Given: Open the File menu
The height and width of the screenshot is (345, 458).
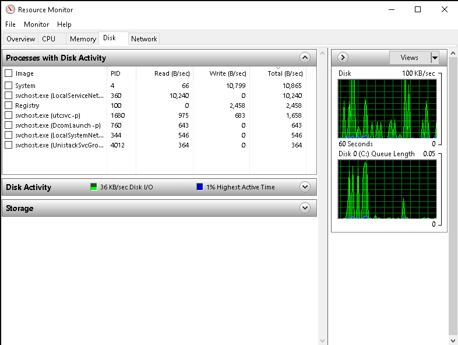Looking at the screenshot, I should click(x=10, y=24).
